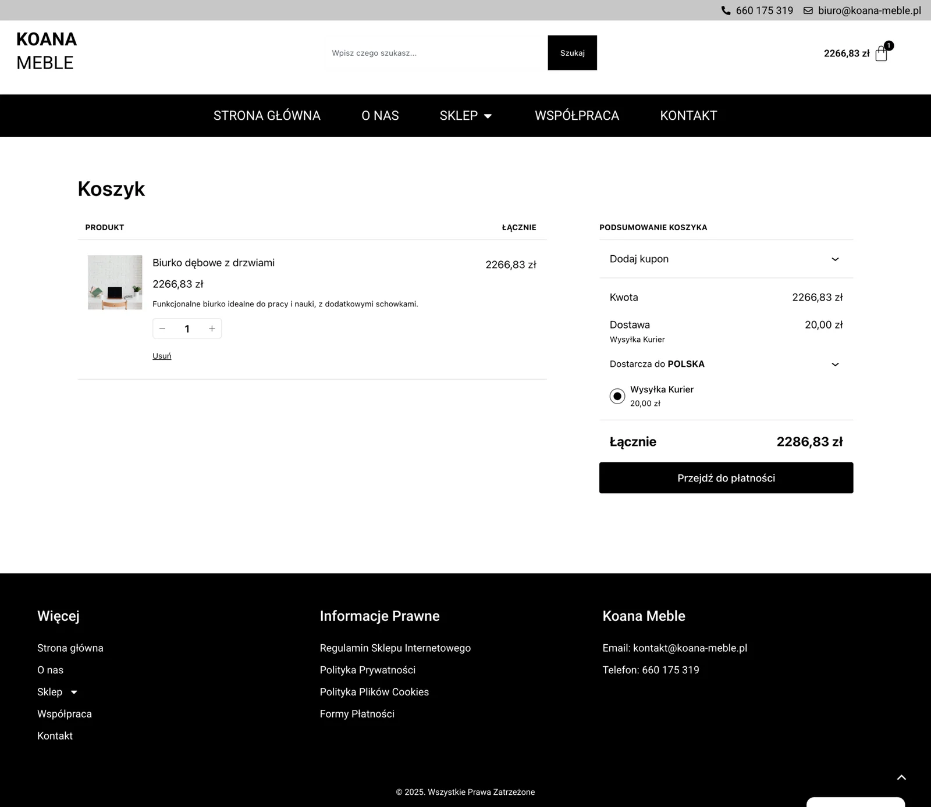The image size is (931, 807).
Task: Focus the search field Wpisz czego szukasz
Action: tap(435, 53)
